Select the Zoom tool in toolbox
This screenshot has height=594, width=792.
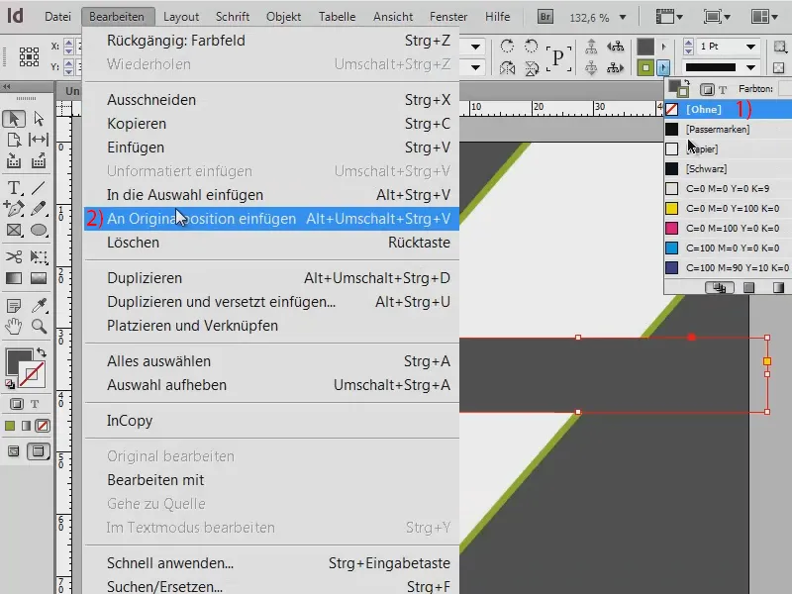(x=39, y=327)
